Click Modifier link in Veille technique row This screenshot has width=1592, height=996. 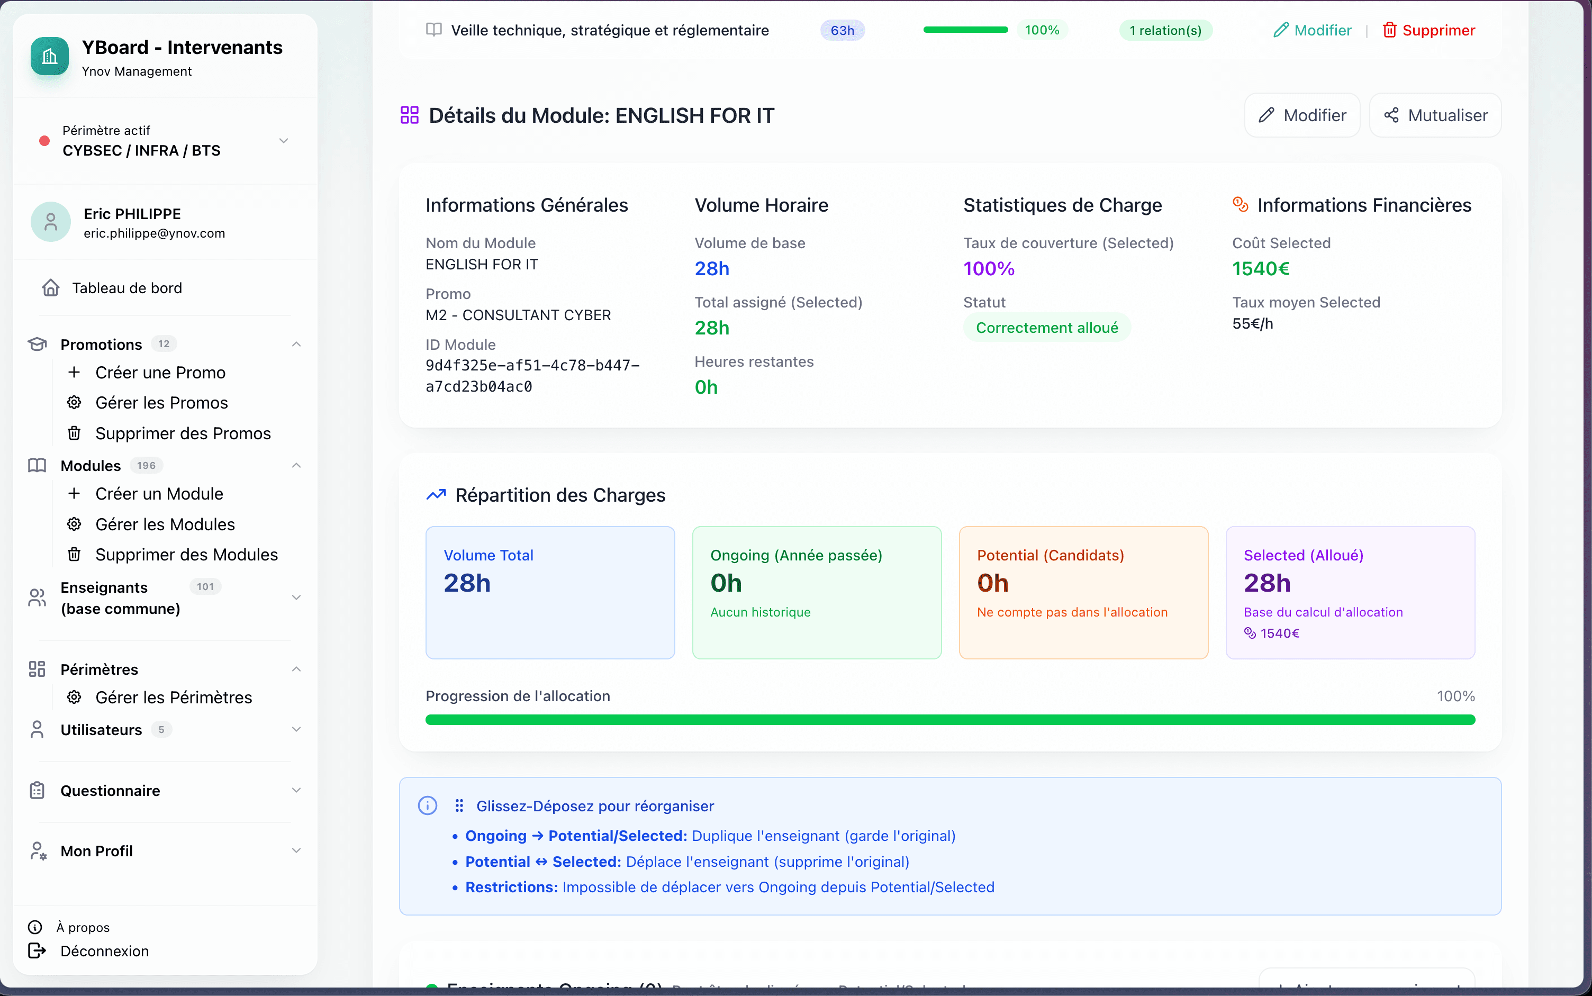coord(1312,30)
